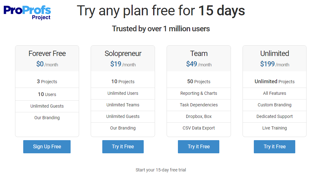Image resolution: width=326 pixels, height=178 pixels.
Task: Click CSV Data Export feature row
Action: coord(199,128)
